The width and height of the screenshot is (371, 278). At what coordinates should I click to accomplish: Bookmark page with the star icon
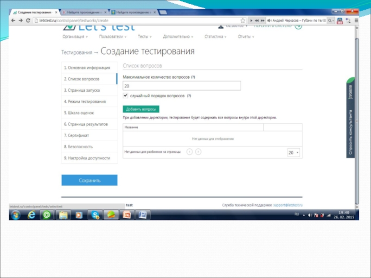pos(243,20)
